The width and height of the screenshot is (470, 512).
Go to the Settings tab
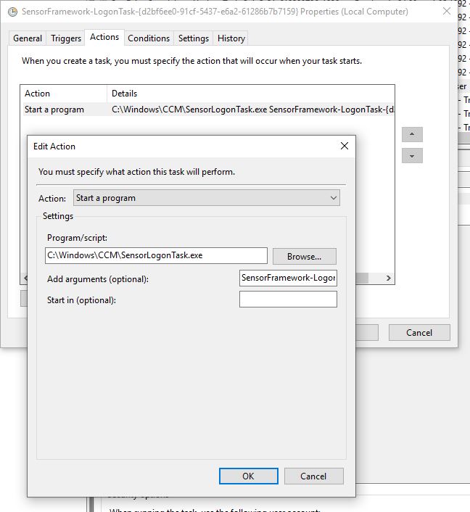[194, 38]
